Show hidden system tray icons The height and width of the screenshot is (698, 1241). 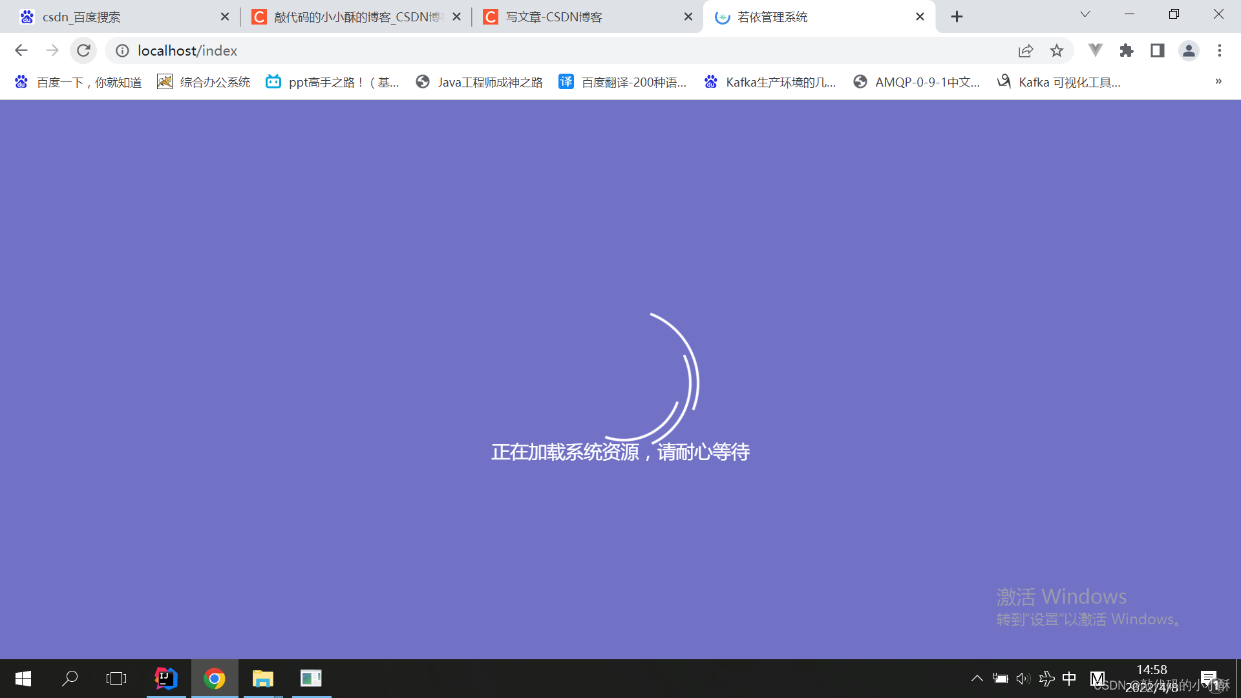[977, 678]
